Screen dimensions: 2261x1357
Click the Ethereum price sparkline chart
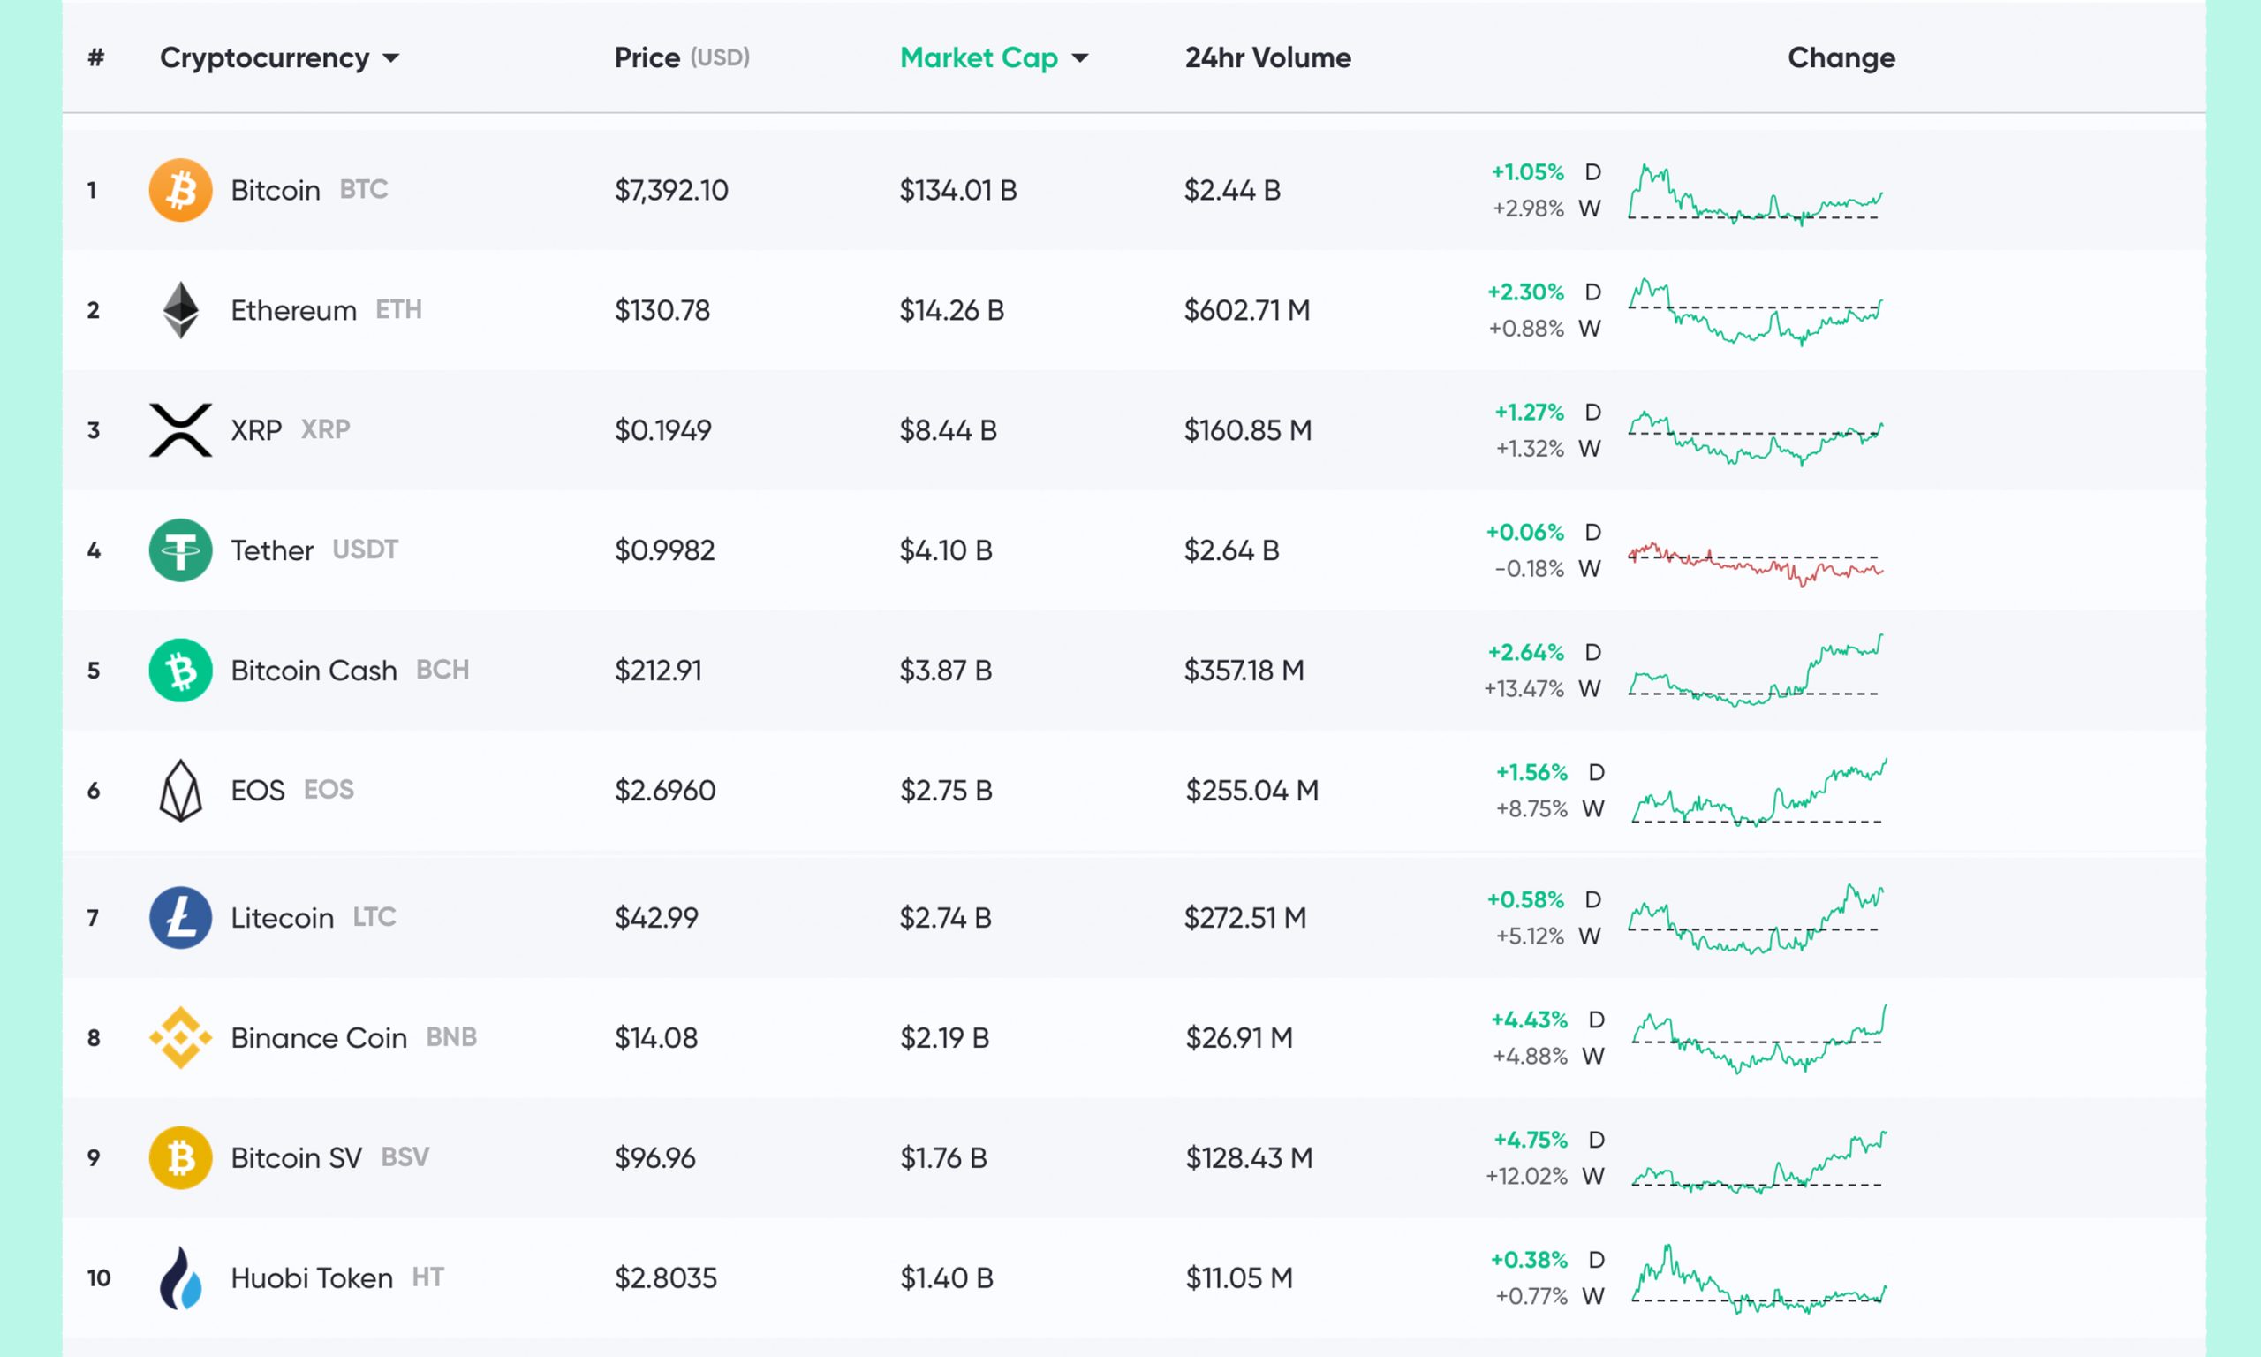(1755, 312)
